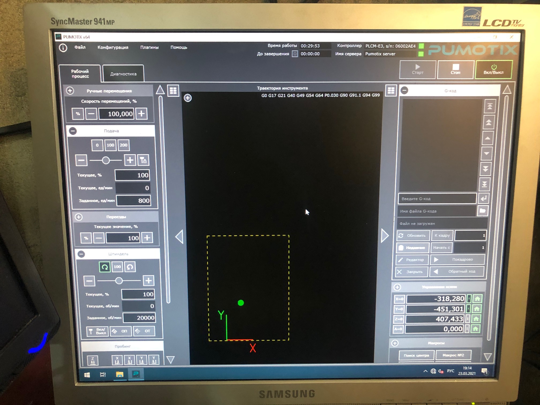Toggle spindle Вкл/Выкл button
This screenshot has width=540, height=405.
coord(97,331)
